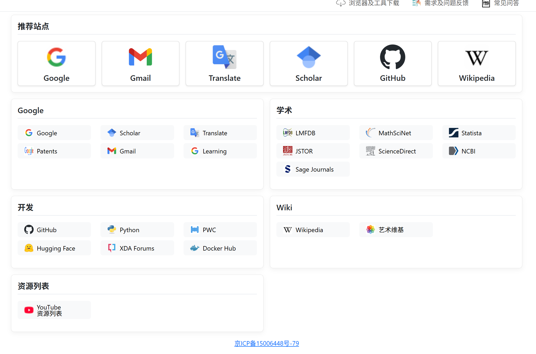Click the Google Learning icon
Viewport: 536px width, 354px height.
coord(195,151)
